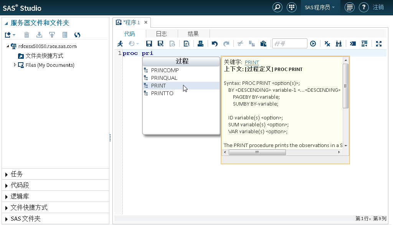This screenshot has width=393, height=225.
Task: Click the refresh icon in the server files panel
Action: pyautogui.click(x=77, y=35)
